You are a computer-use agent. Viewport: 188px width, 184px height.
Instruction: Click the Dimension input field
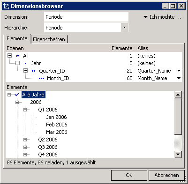coord(86,17)
